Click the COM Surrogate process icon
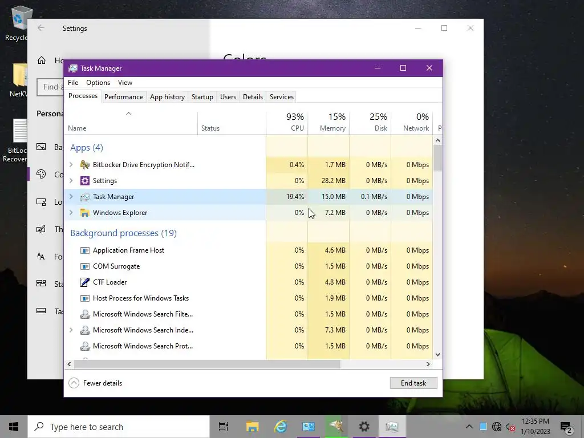 [x=85, y=266]
